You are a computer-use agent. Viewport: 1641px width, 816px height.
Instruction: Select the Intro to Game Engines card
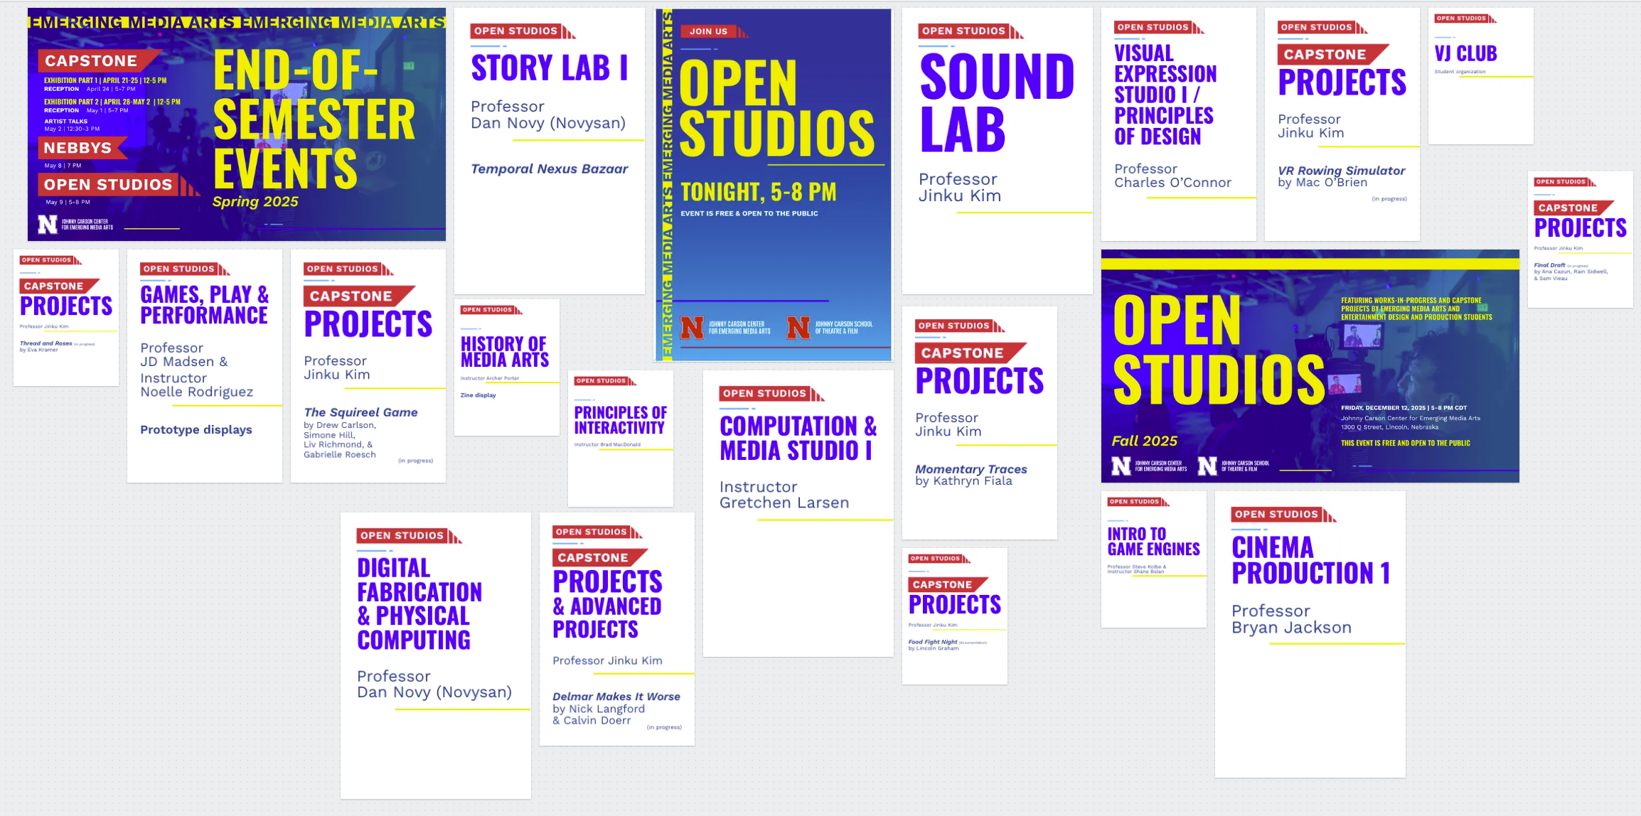coord(1153,559)
